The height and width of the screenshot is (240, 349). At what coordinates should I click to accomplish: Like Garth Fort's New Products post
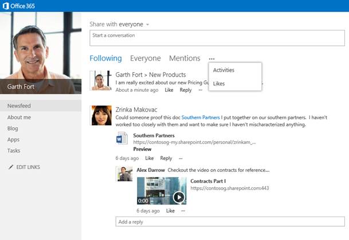(169, 90)
